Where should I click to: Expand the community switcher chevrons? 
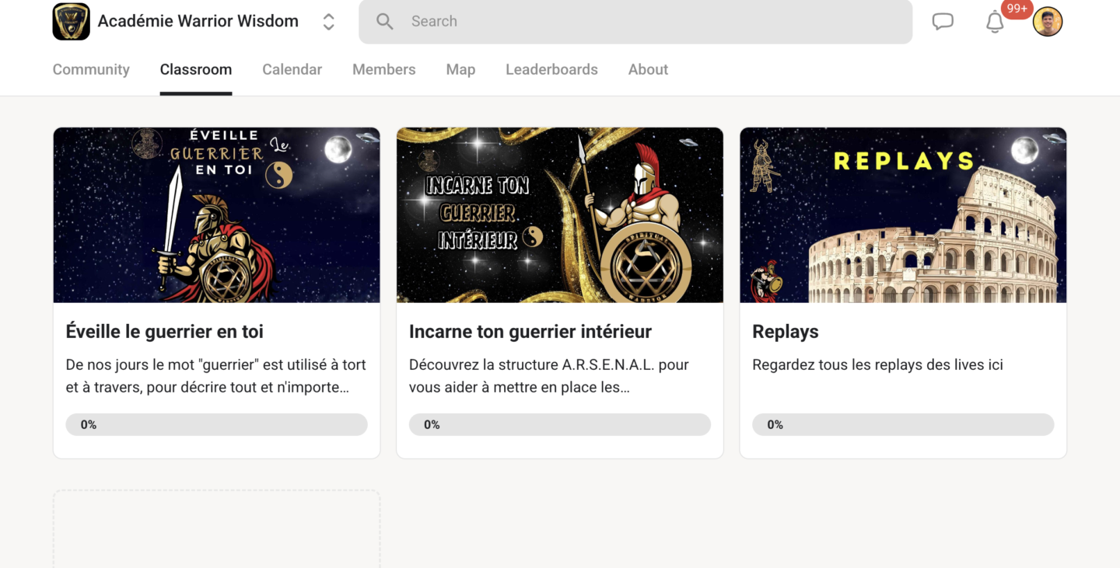click(x=328, y=22)
